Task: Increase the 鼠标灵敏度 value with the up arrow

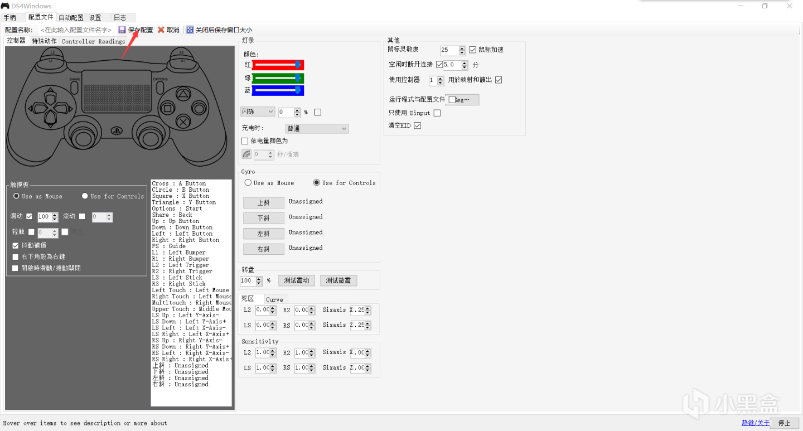Action: tap(462, 48)
